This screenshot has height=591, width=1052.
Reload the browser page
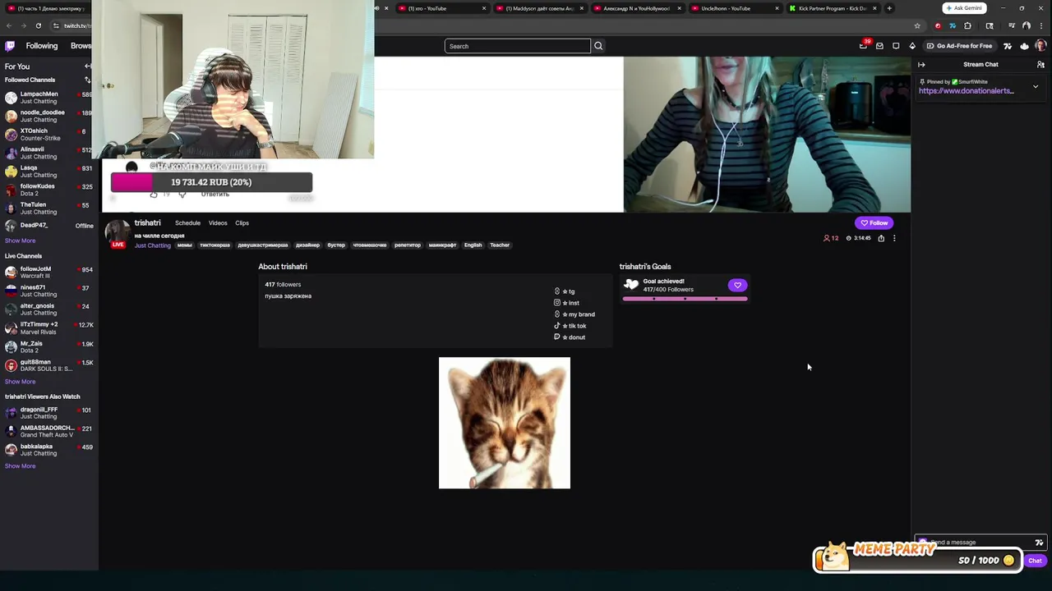point(38,25)
